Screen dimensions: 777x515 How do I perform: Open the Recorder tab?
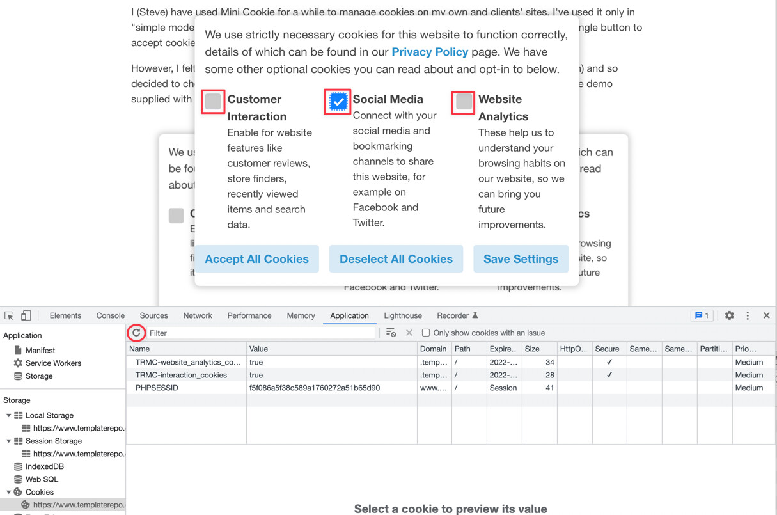click(x=457, y=315)
